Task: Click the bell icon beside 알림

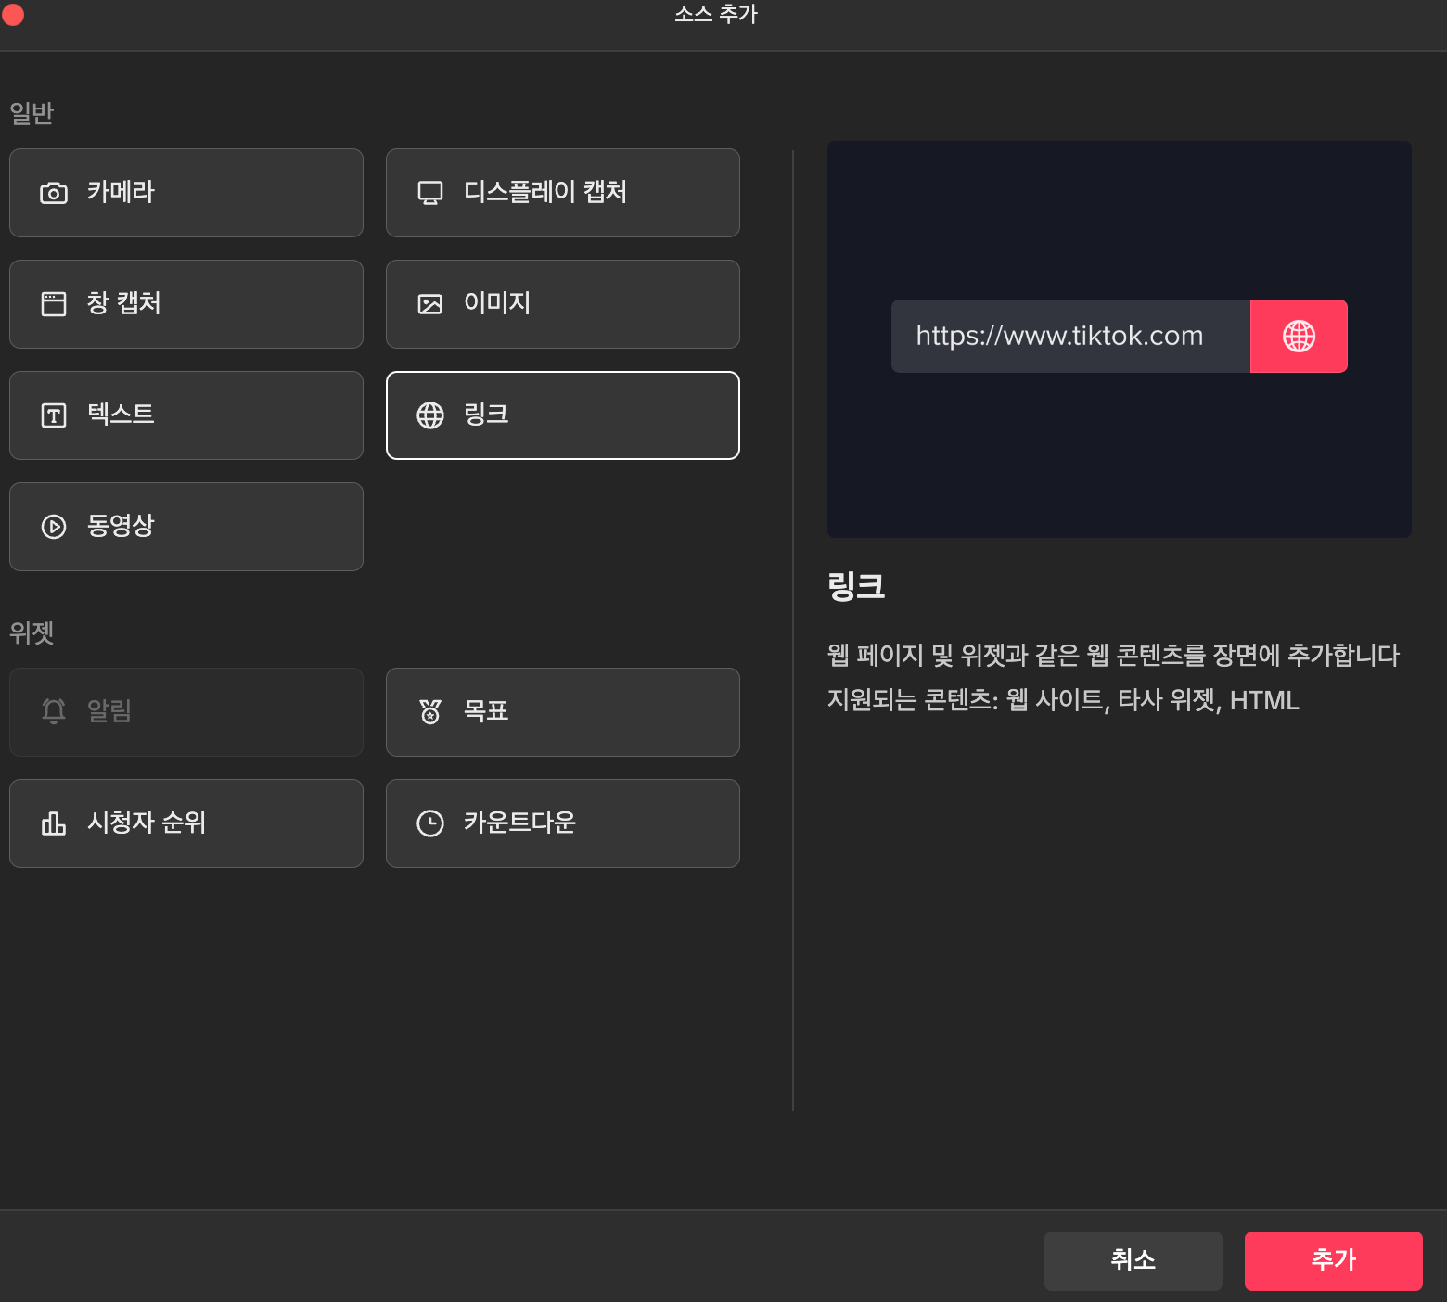Action: coord(54,711)
